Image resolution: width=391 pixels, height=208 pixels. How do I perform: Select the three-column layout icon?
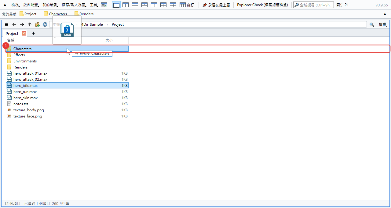(x=154, y=5)
